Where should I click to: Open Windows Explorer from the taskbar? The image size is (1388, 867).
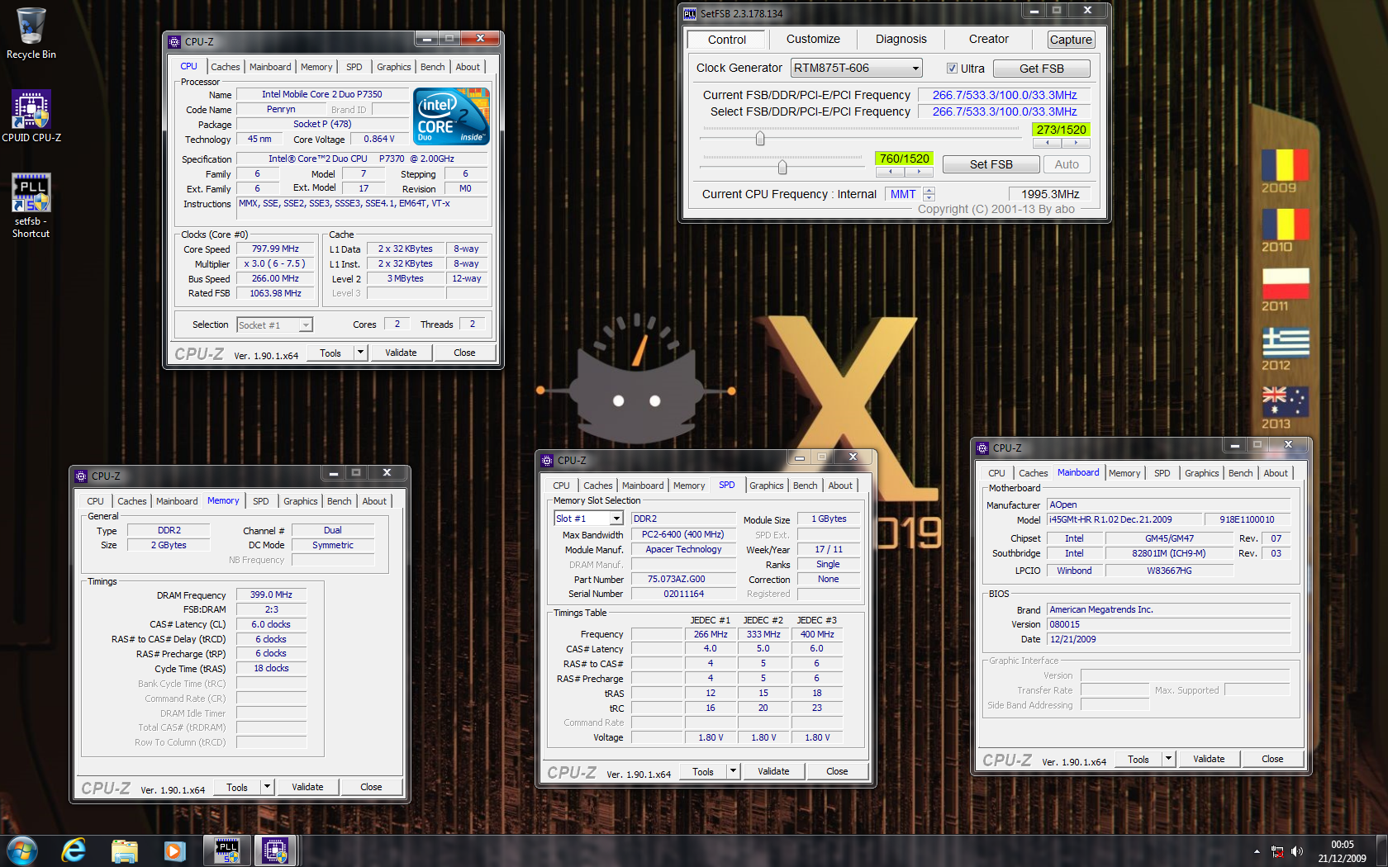[124, 850]
